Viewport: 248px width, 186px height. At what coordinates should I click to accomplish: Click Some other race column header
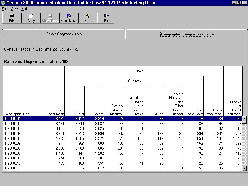pos(194,101)
